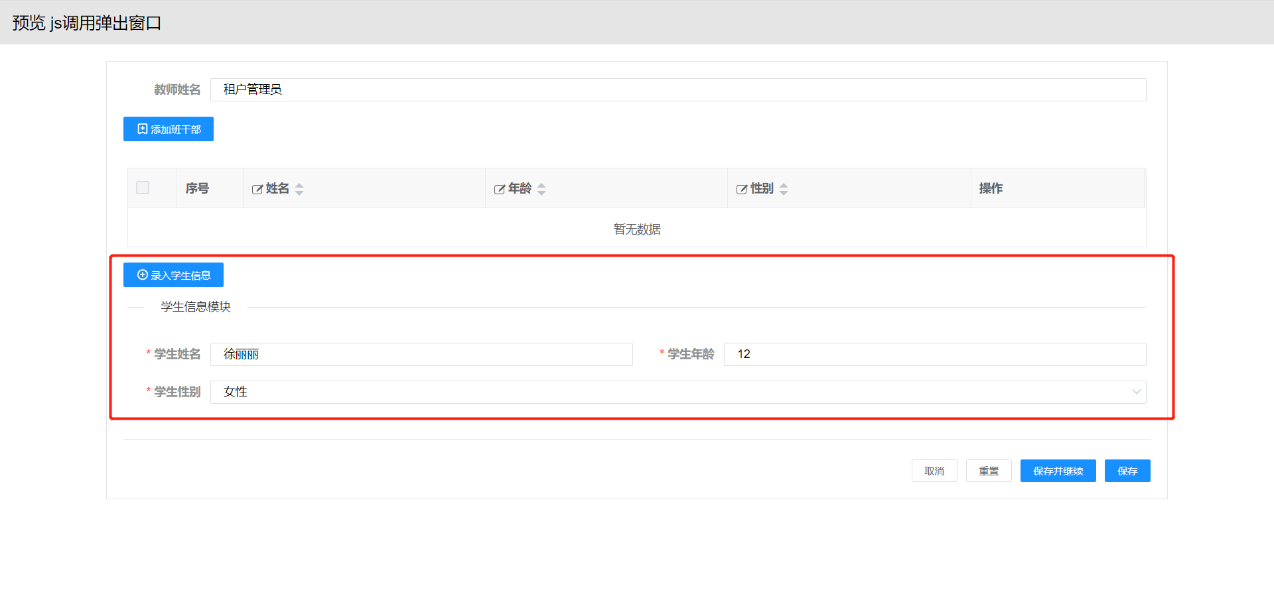The image size is (1274, 598).
Task: Click into the 学生年龄 field
Action: [x=934, y=354]
